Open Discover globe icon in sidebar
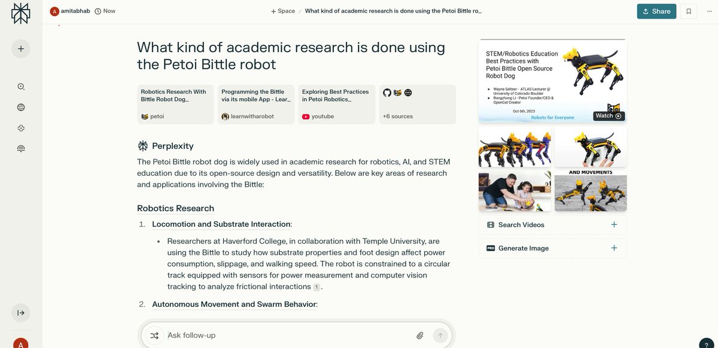The image size is (718, 348). 21,108
